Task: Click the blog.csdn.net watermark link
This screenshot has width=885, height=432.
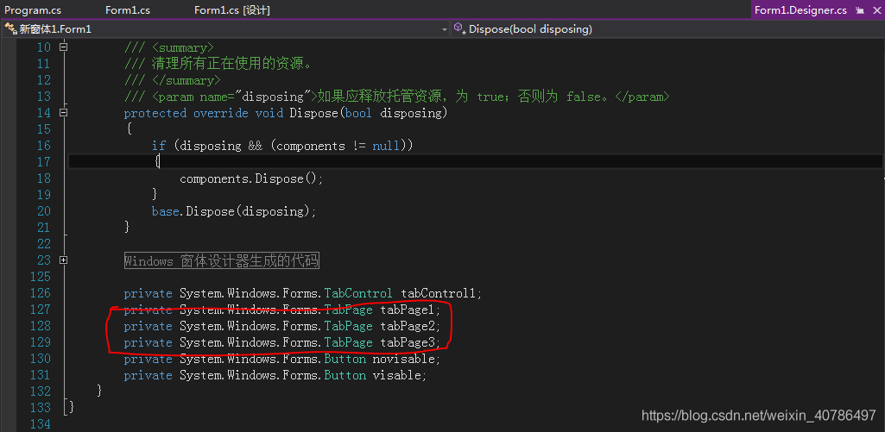Action: [759, 416]
